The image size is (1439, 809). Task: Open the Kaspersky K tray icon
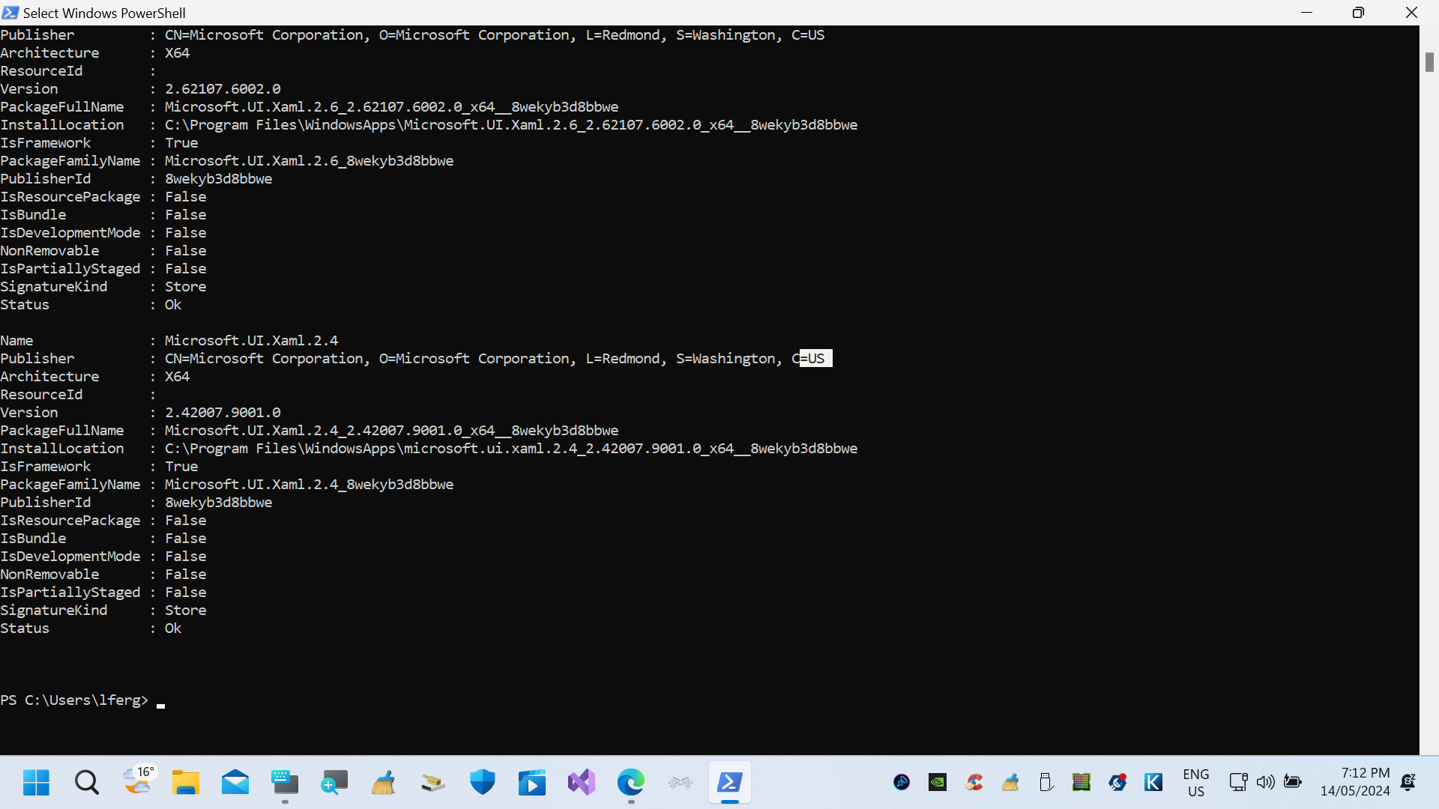[x=1153, y=783]
